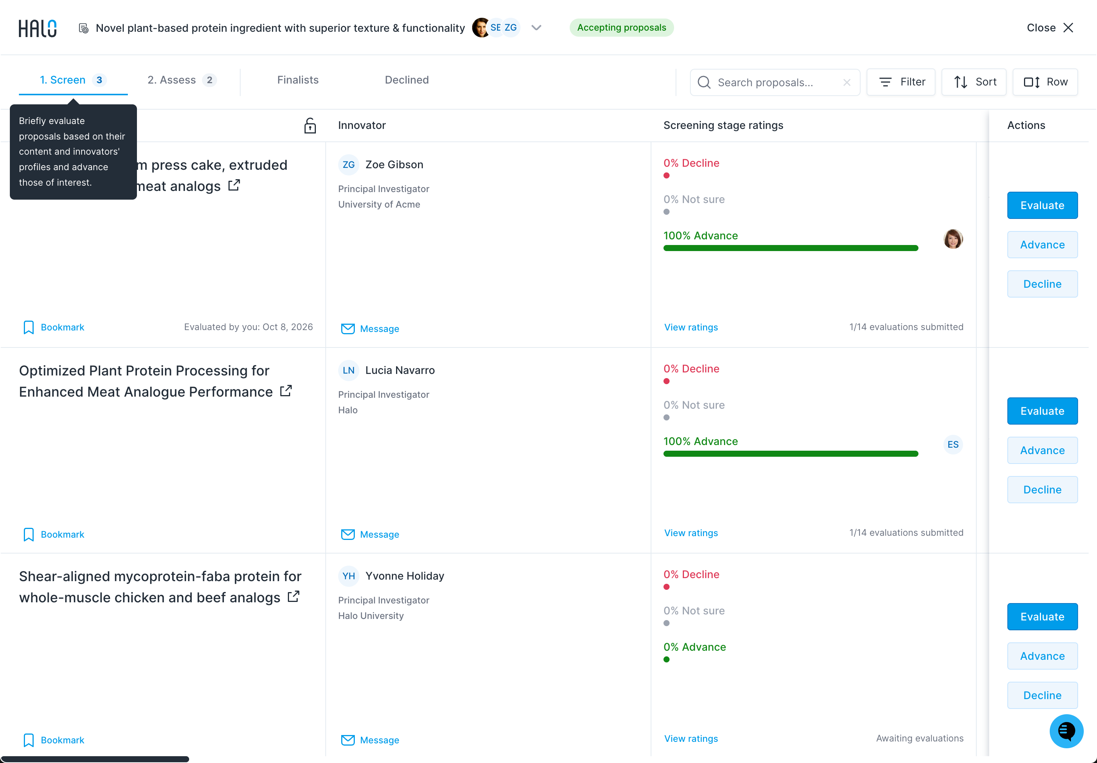Close the proposal review panel
This screenshot has width=1097, height=763.
pos(1050,28)
